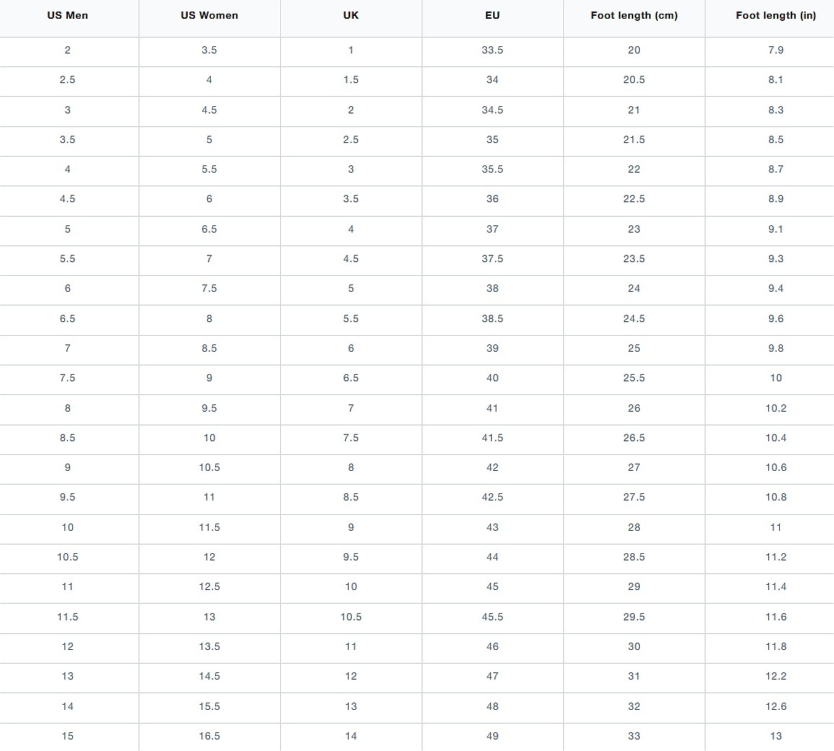Select US Men size 10.5 cell

pos(68,557)
